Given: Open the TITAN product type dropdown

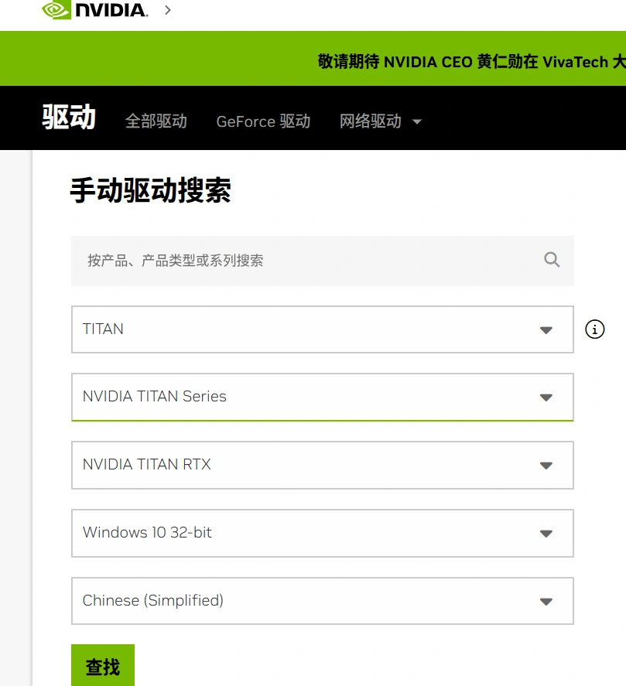Looking at the screenshot, I should tap(322, 329).
